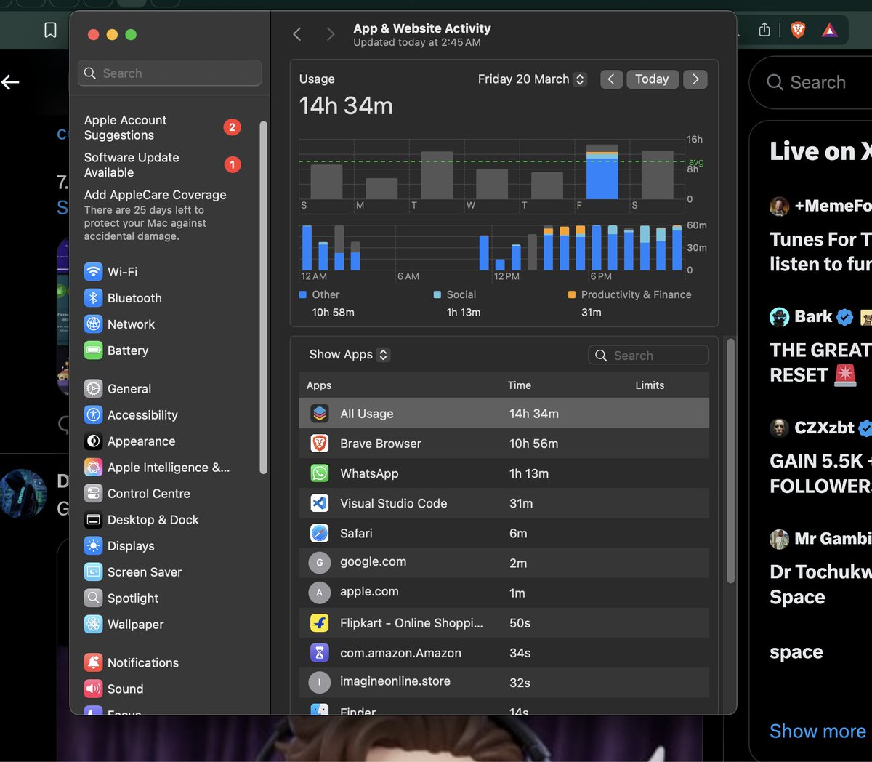The width and height of the screenshot is (872, 762).
Task: Select the General gear icon
Action: tap(93, 389)
